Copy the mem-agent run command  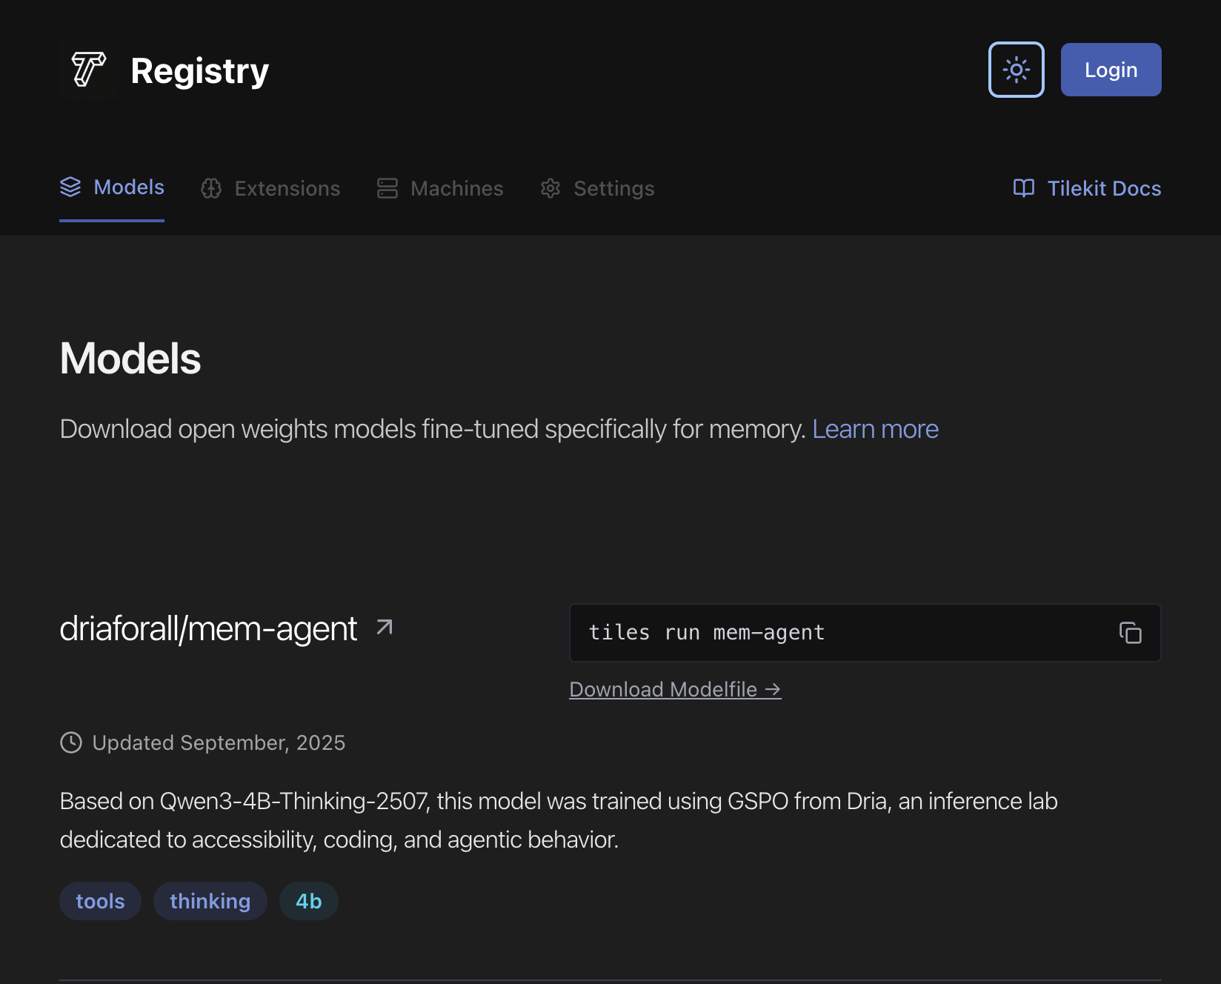1130,633
